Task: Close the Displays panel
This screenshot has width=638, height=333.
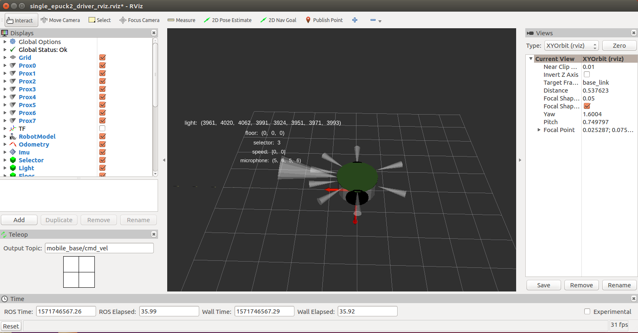Action: click(154, 33)
